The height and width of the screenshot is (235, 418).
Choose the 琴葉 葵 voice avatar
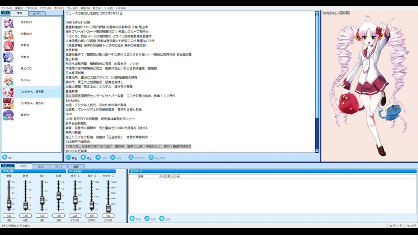click(x=9, y=57)
